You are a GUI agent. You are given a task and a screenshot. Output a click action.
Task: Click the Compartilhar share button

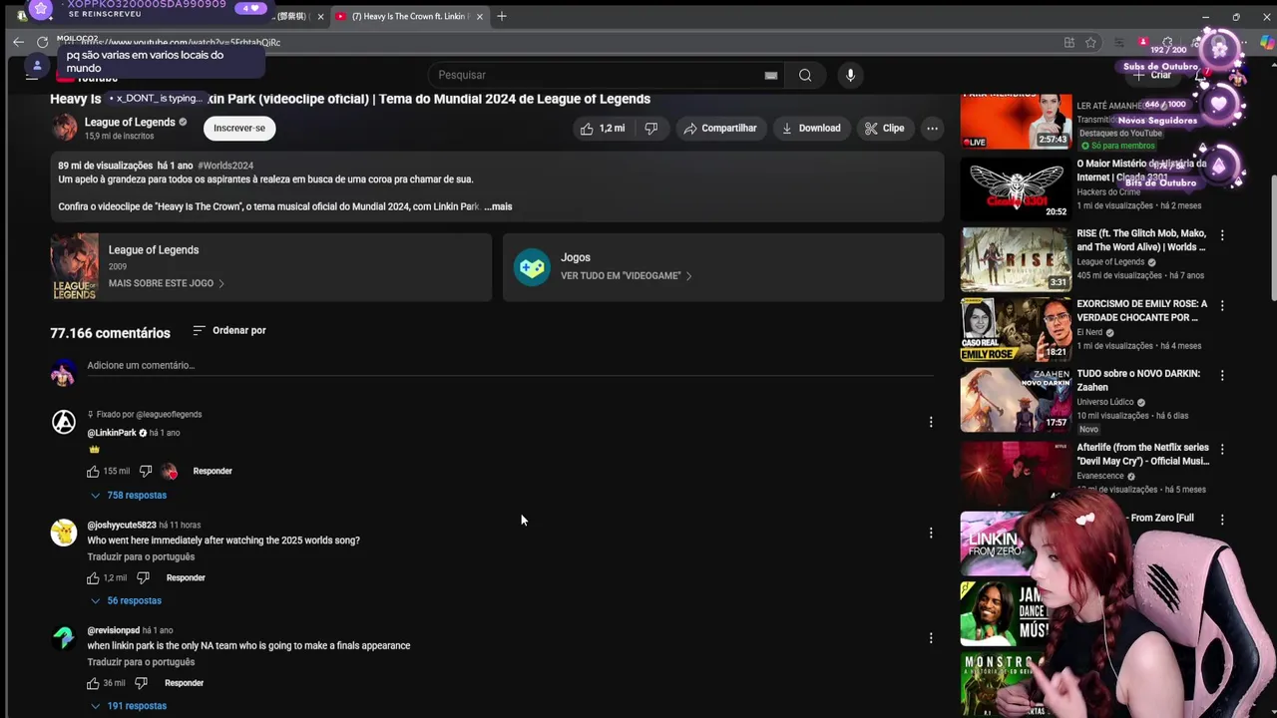(720, 128)
